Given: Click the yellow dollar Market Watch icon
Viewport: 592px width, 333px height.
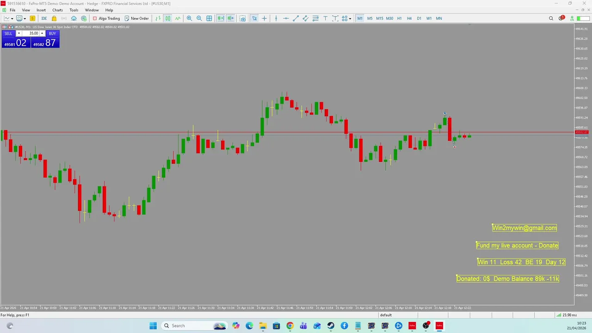Looking at the screenshot, I should click(32, 18).
